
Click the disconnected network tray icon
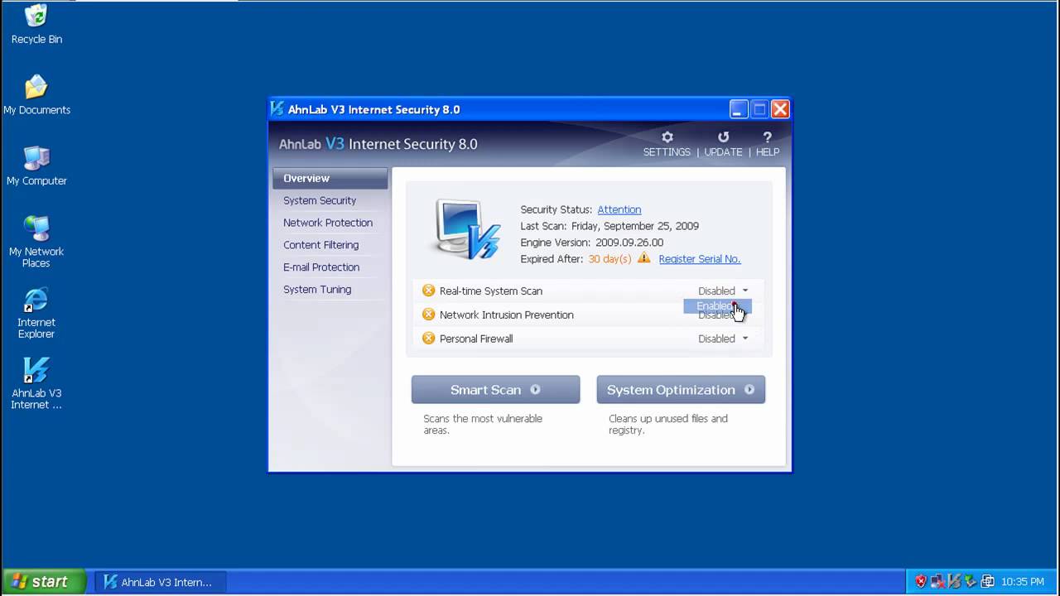click(x=938, y=582)
